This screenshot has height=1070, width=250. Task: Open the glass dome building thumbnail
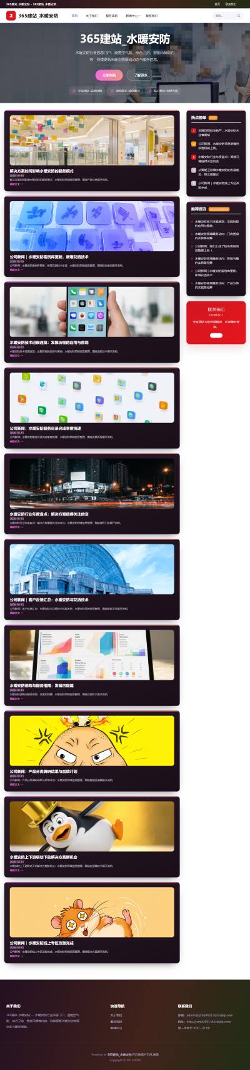coord(92,569)
